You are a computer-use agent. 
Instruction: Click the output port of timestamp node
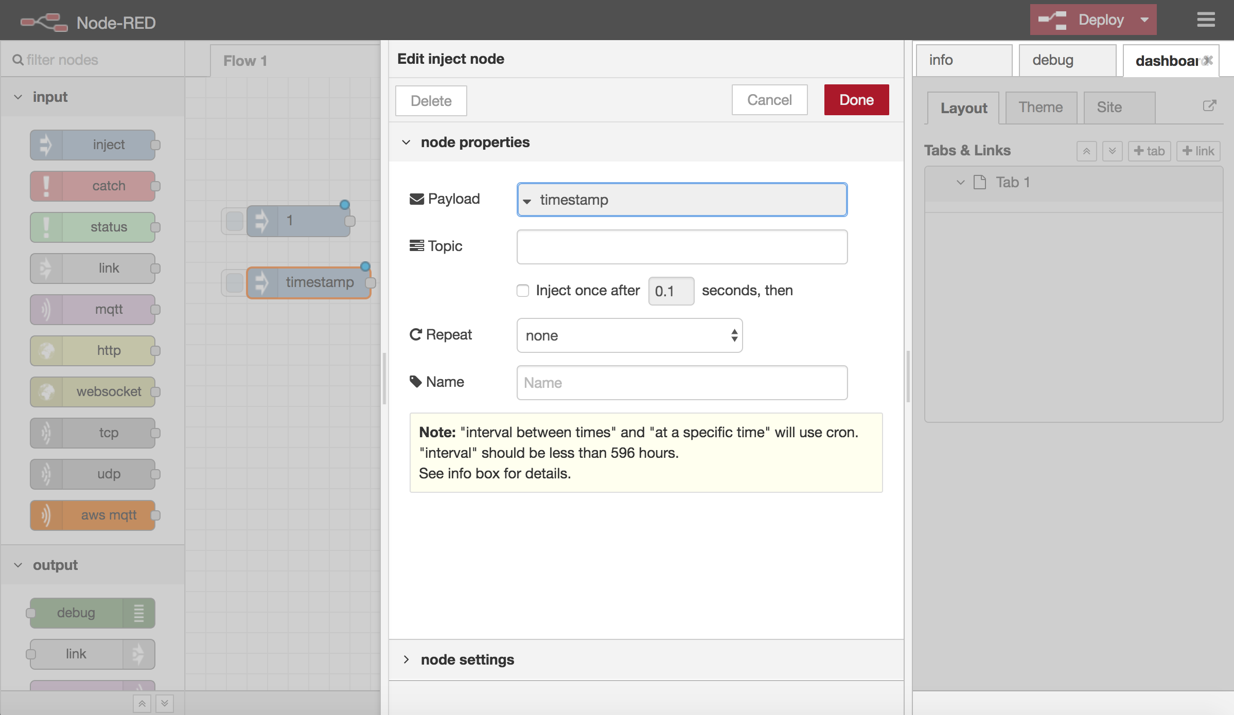tap(371, 282)
